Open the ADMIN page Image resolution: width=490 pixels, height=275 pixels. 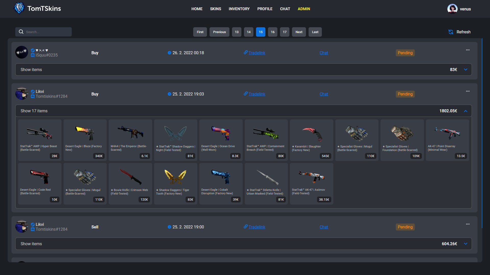(304, 9)
